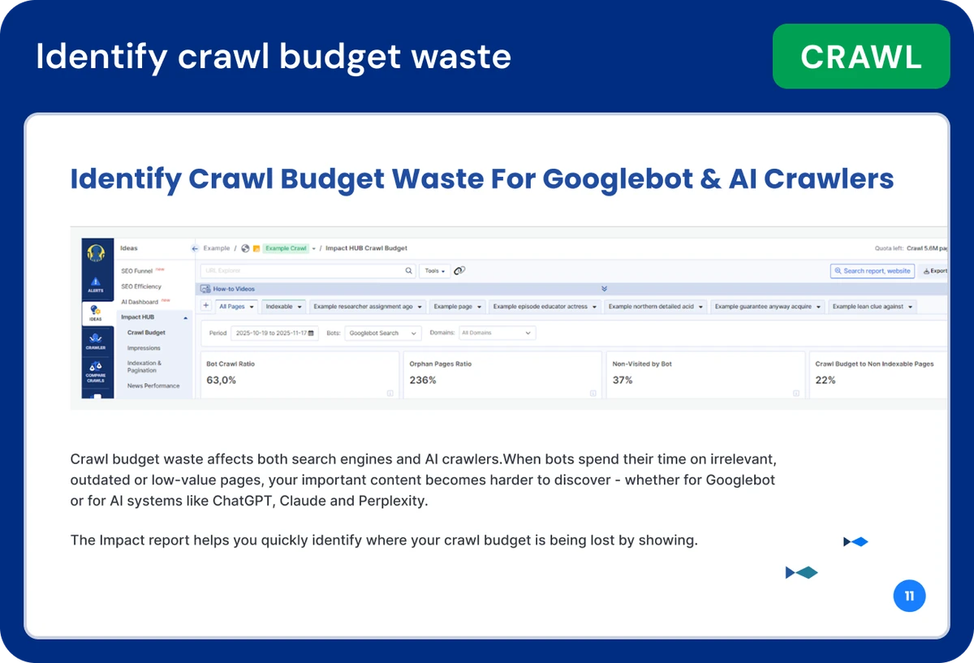Open the All Domains dropdown
The height and width of the screenshot is (663, 974).
[497, 334]
